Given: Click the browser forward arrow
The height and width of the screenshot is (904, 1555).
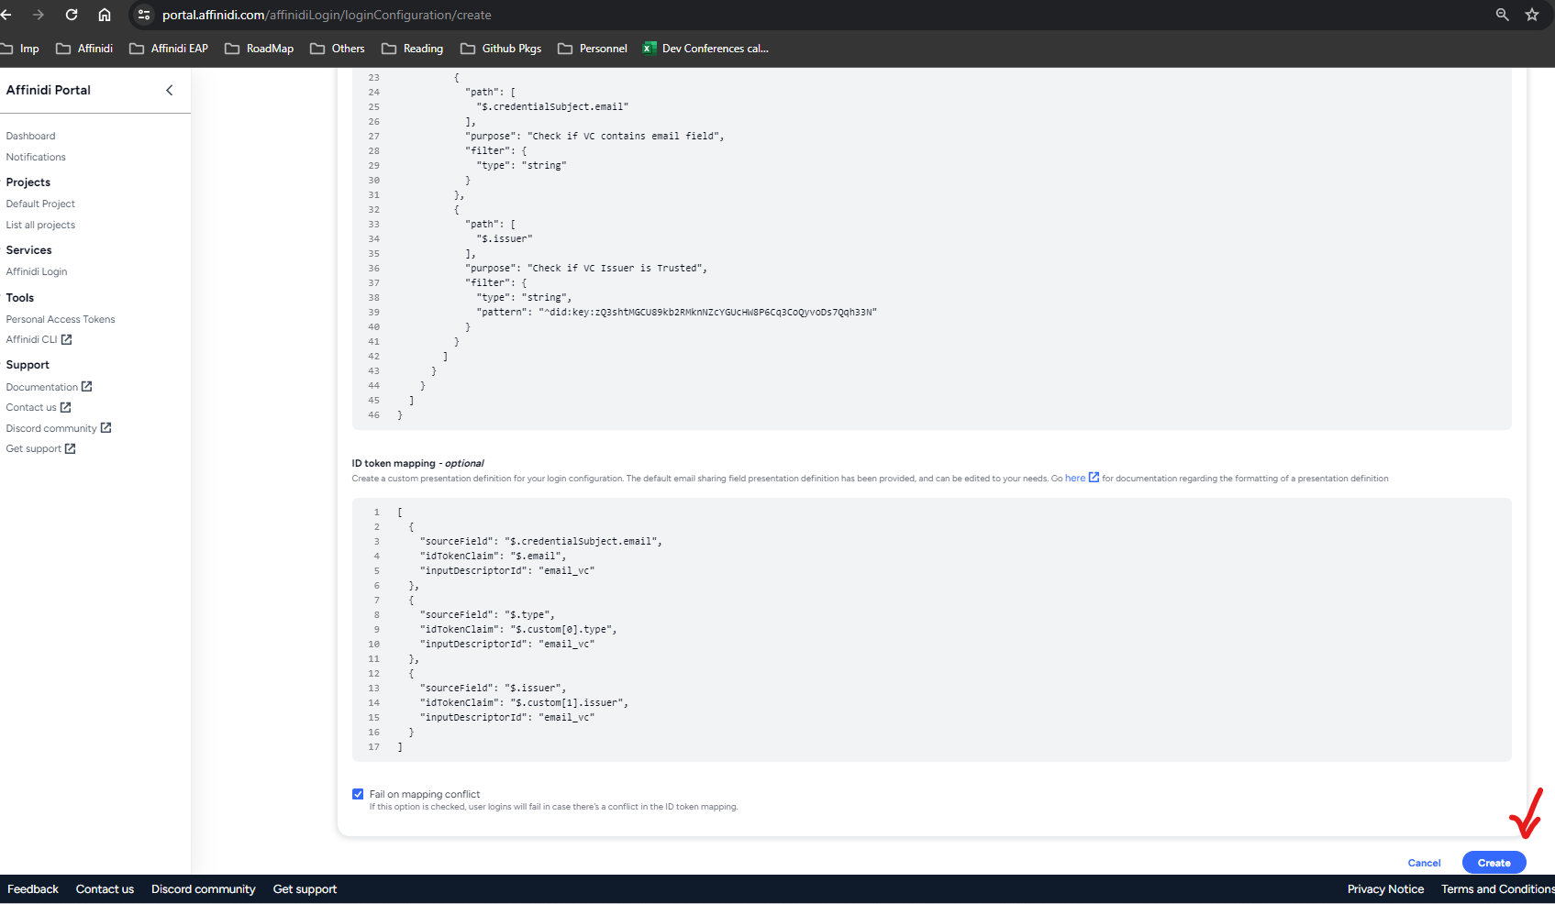Looking at the screenshot, I should coord(39,15).
